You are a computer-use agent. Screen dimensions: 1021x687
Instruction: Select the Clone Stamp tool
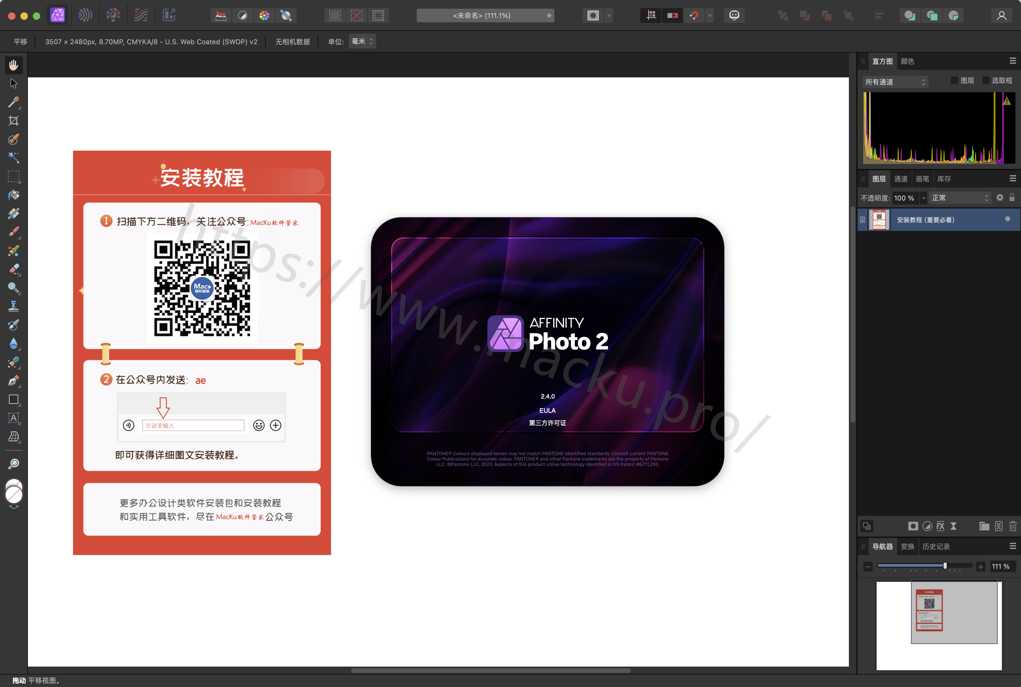pyautogui.click(x=14, y=306)
